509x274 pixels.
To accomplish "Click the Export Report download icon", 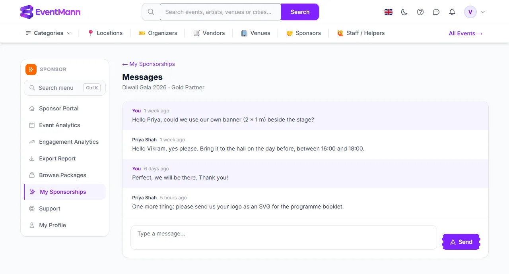I will (32, 158).
